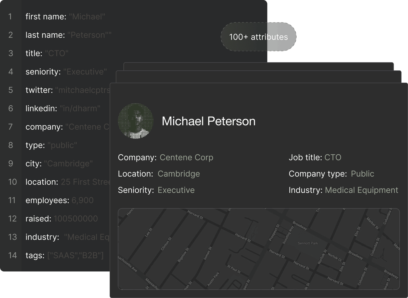
Task: Click the "Medical Equipment" industry value on card
Action: 361,190
